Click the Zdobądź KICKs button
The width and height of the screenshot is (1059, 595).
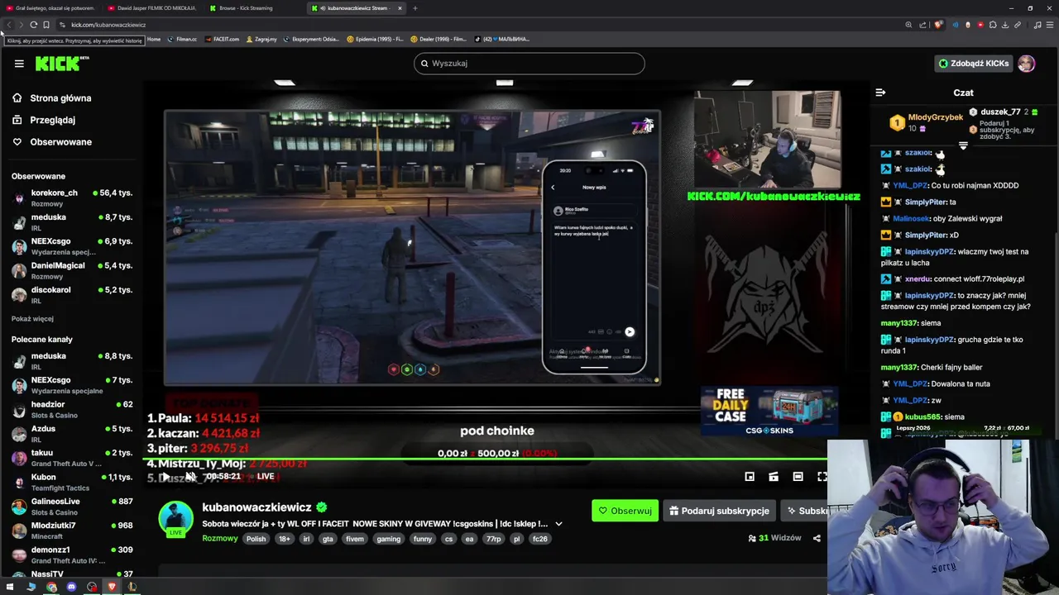click(973, 64)
